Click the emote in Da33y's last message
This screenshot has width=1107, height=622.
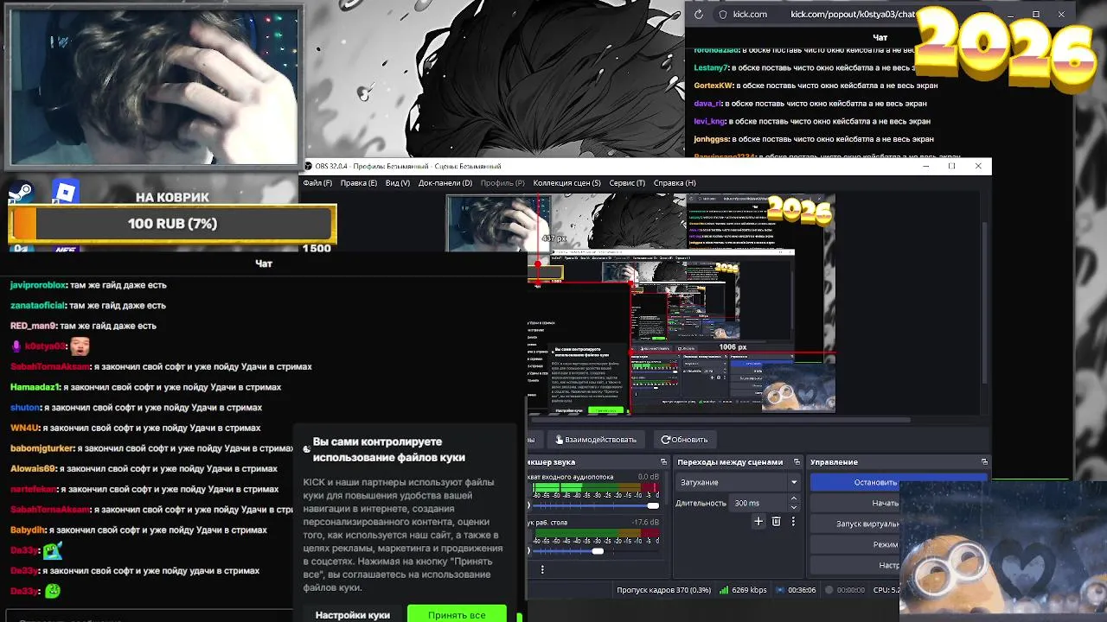[x=53, y=591]
